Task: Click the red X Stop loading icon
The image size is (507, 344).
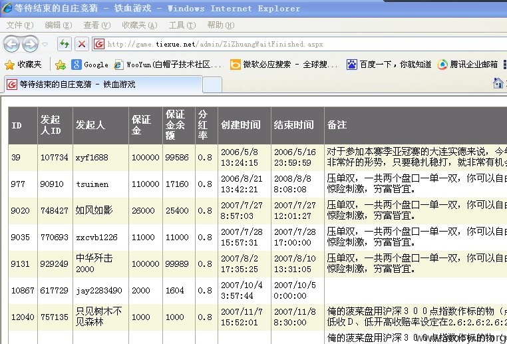Action: point(82,44)
